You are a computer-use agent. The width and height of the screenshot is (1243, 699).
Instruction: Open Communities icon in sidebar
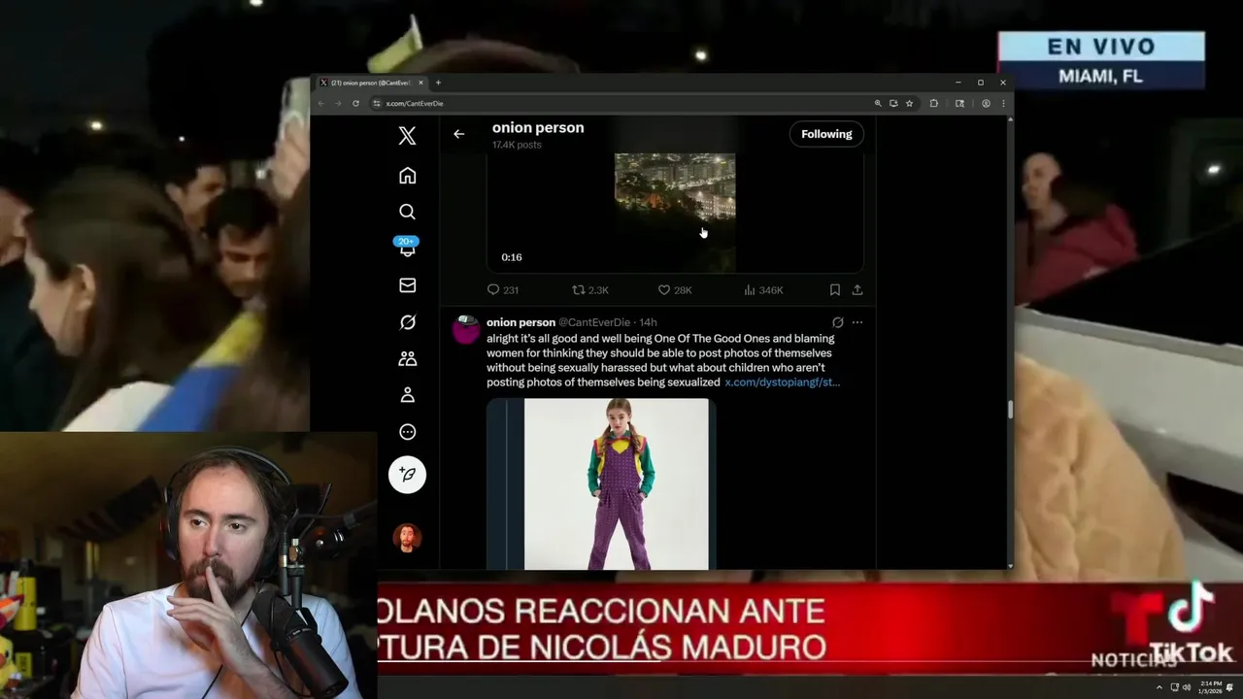point(407,359)
